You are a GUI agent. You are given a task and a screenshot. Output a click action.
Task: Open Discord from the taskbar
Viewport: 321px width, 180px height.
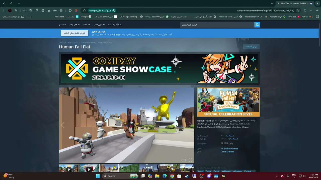pos(209,176)
